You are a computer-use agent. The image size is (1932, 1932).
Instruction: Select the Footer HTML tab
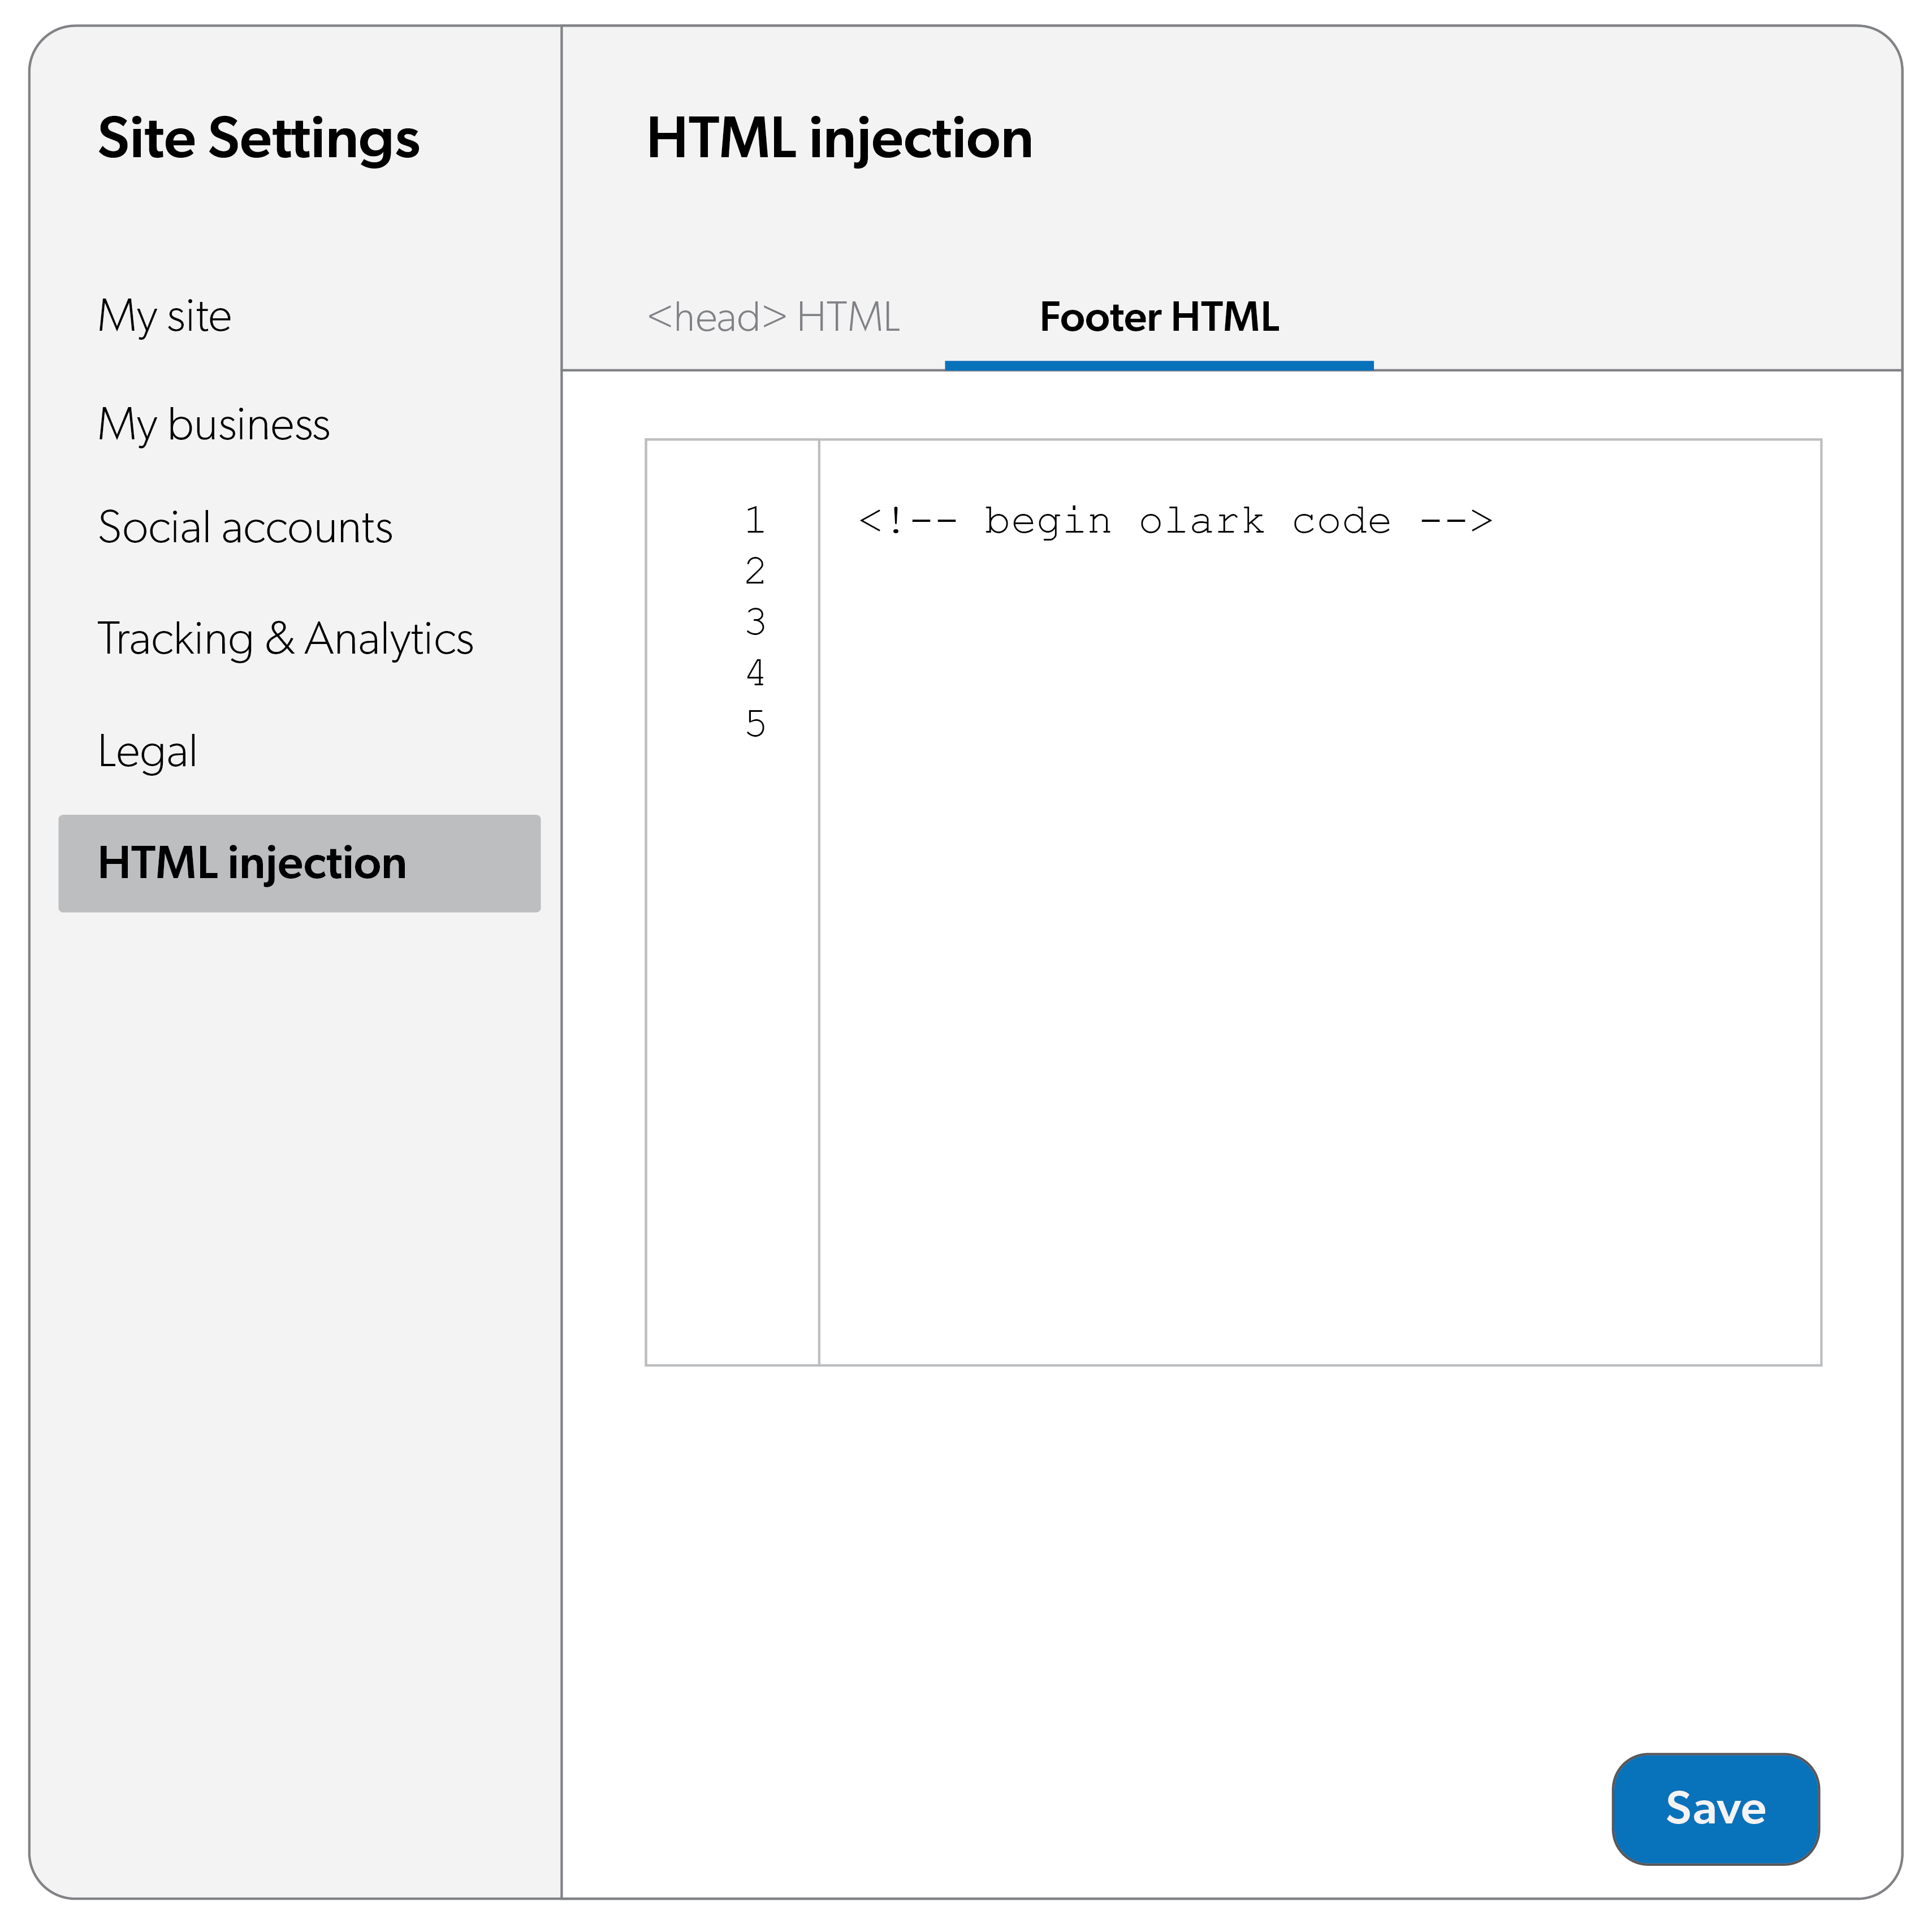(1159, 318)
